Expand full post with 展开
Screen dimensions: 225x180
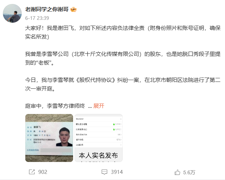[x=99, y=106]
